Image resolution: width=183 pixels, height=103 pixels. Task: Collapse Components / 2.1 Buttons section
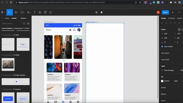tap(2, 89)
